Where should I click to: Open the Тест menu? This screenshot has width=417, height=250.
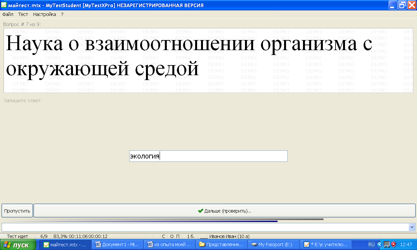click(23, 14)
